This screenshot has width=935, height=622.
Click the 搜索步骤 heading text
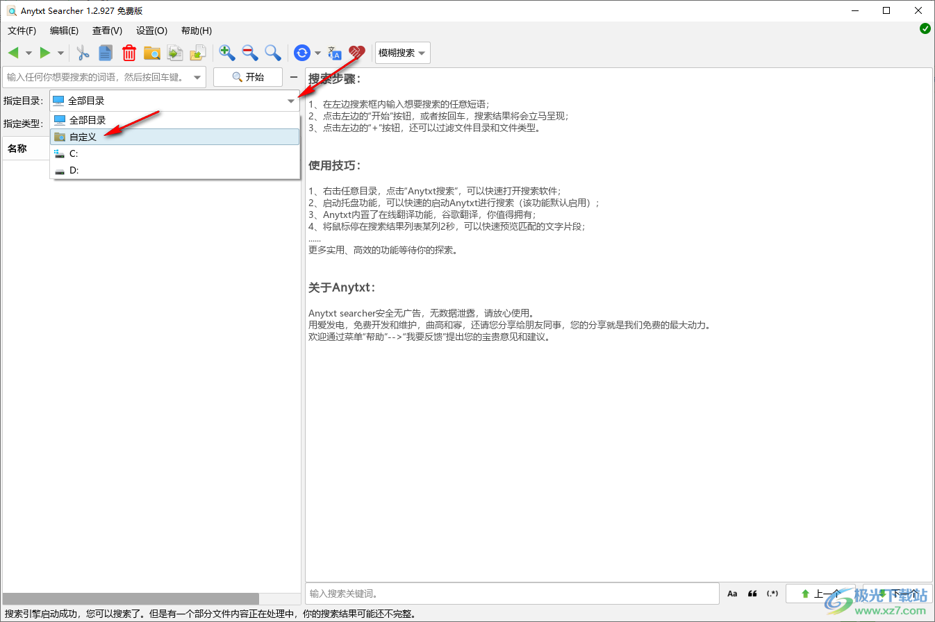(x=335, y=78)
